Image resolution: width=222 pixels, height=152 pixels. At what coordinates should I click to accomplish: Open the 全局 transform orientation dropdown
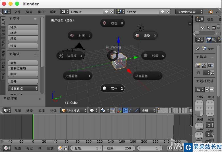[x=147, y=110]
